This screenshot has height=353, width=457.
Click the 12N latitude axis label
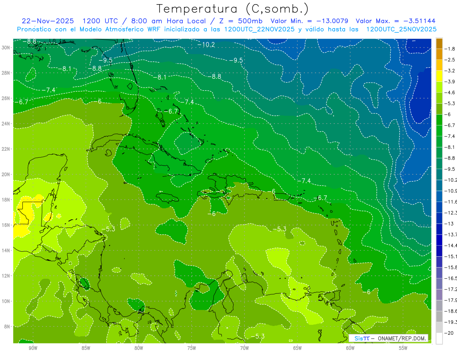point(6,276)
